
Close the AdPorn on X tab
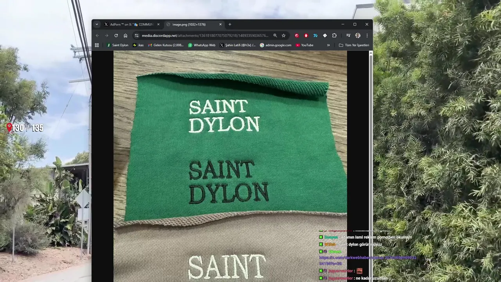158,24
